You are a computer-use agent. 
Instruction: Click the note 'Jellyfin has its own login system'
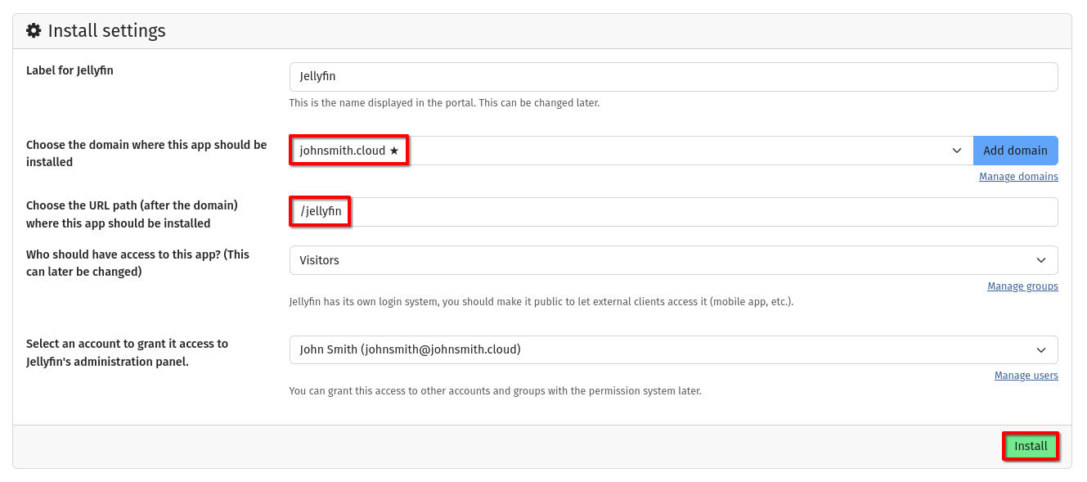(x=541, y=301)
